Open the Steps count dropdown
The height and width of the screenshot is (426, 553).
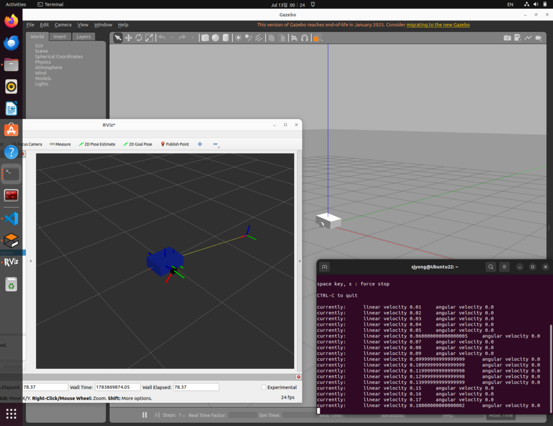[182, 415]
